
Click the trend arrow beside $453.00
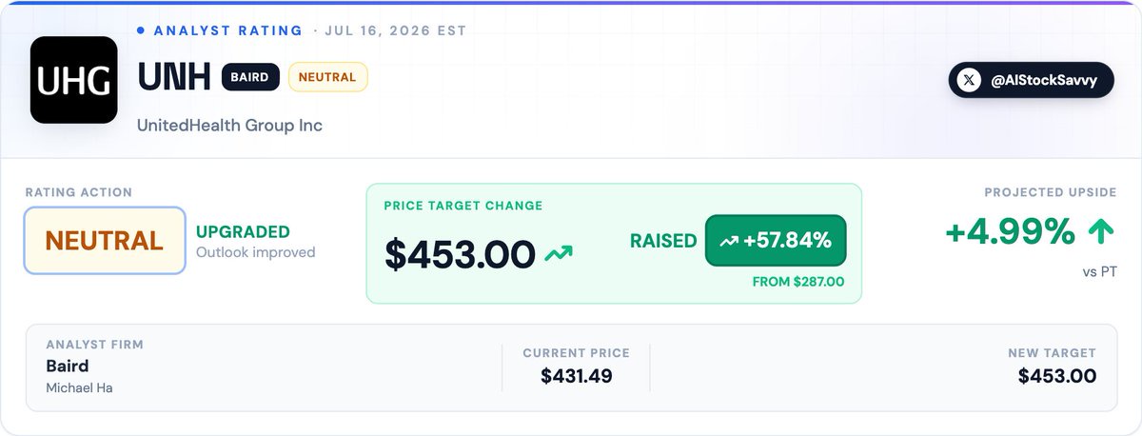559,254
